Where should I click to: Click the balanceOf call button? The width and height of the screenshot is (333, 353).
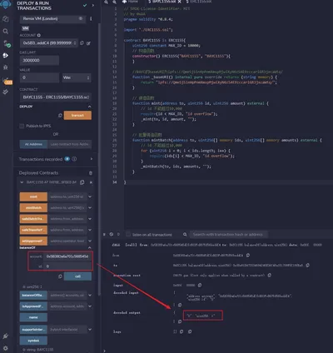click(77, 276)
